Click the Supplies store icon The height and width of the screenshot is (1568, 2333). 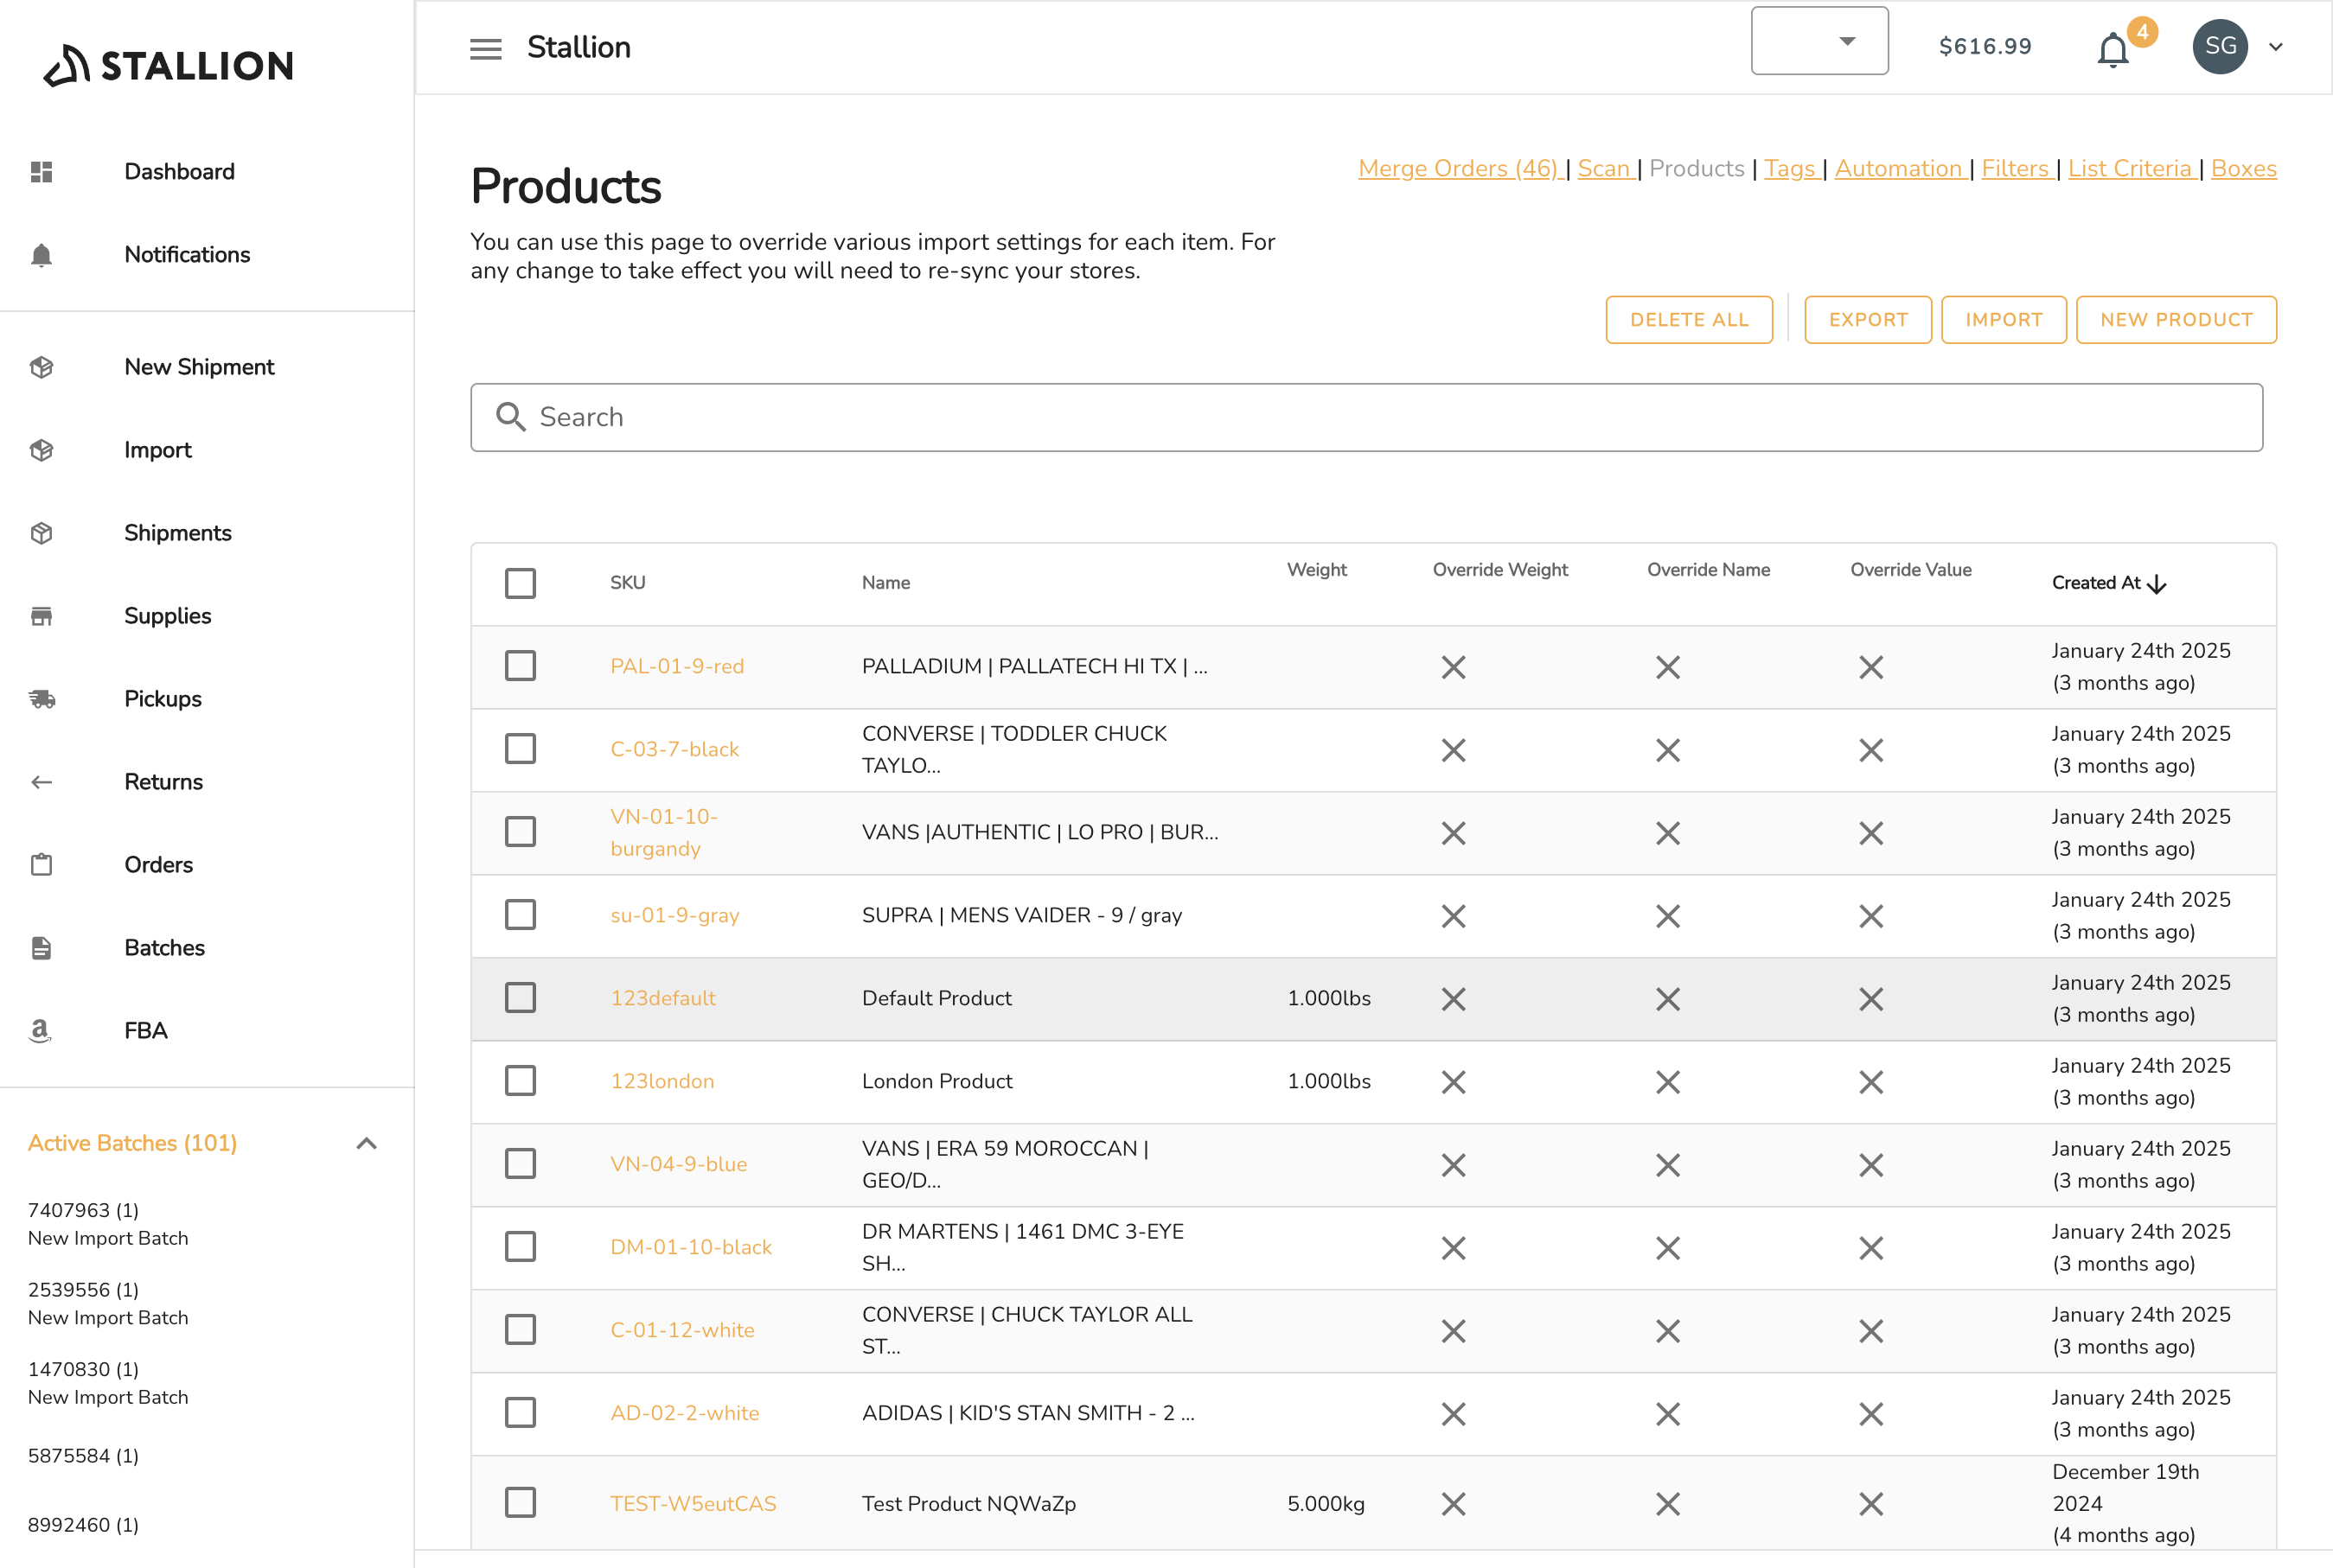click(41, 616)
